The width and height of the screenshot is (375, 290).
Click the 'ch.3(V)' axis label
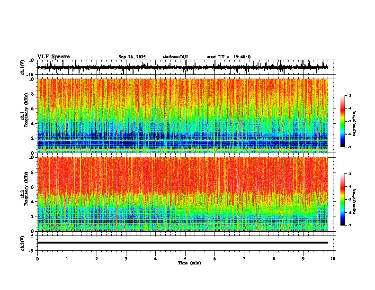23,244
